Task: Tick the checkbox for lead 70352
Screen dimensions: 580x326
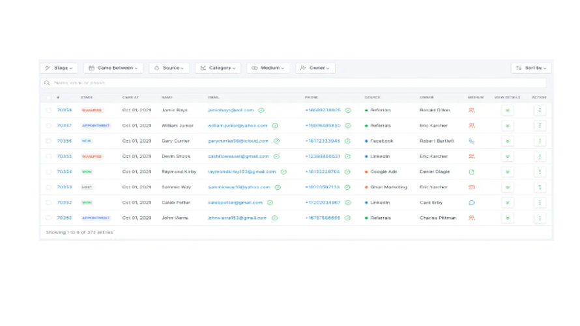Action: tap(48, 203)
